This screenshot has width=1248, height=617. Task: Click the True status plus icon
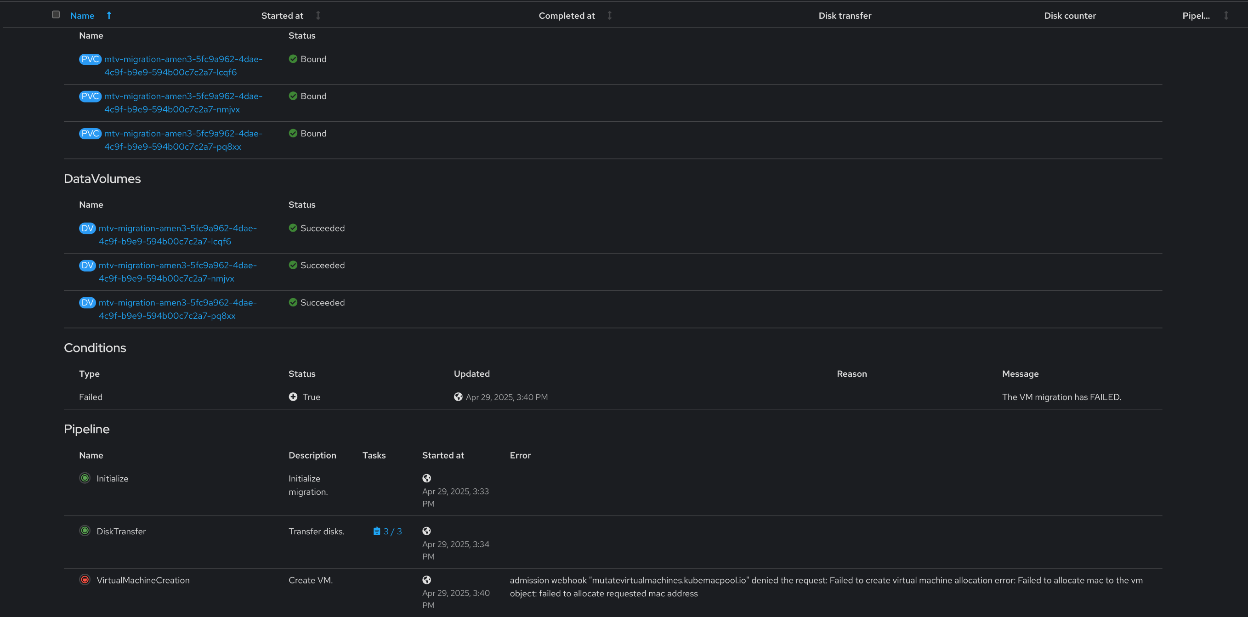293,396
